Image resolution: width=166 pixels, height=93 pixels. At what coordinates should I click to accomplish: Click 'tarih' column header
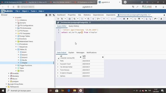(93, 57)
